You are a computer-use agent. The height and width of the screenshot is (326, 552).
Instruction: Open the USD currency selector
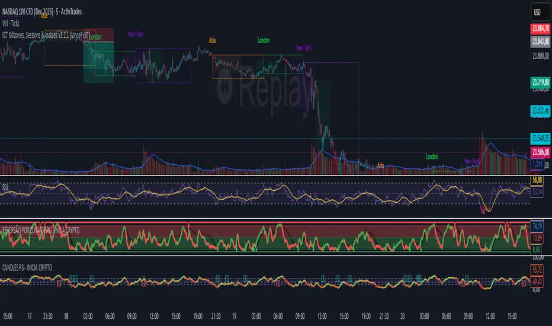tap(541, 12)
